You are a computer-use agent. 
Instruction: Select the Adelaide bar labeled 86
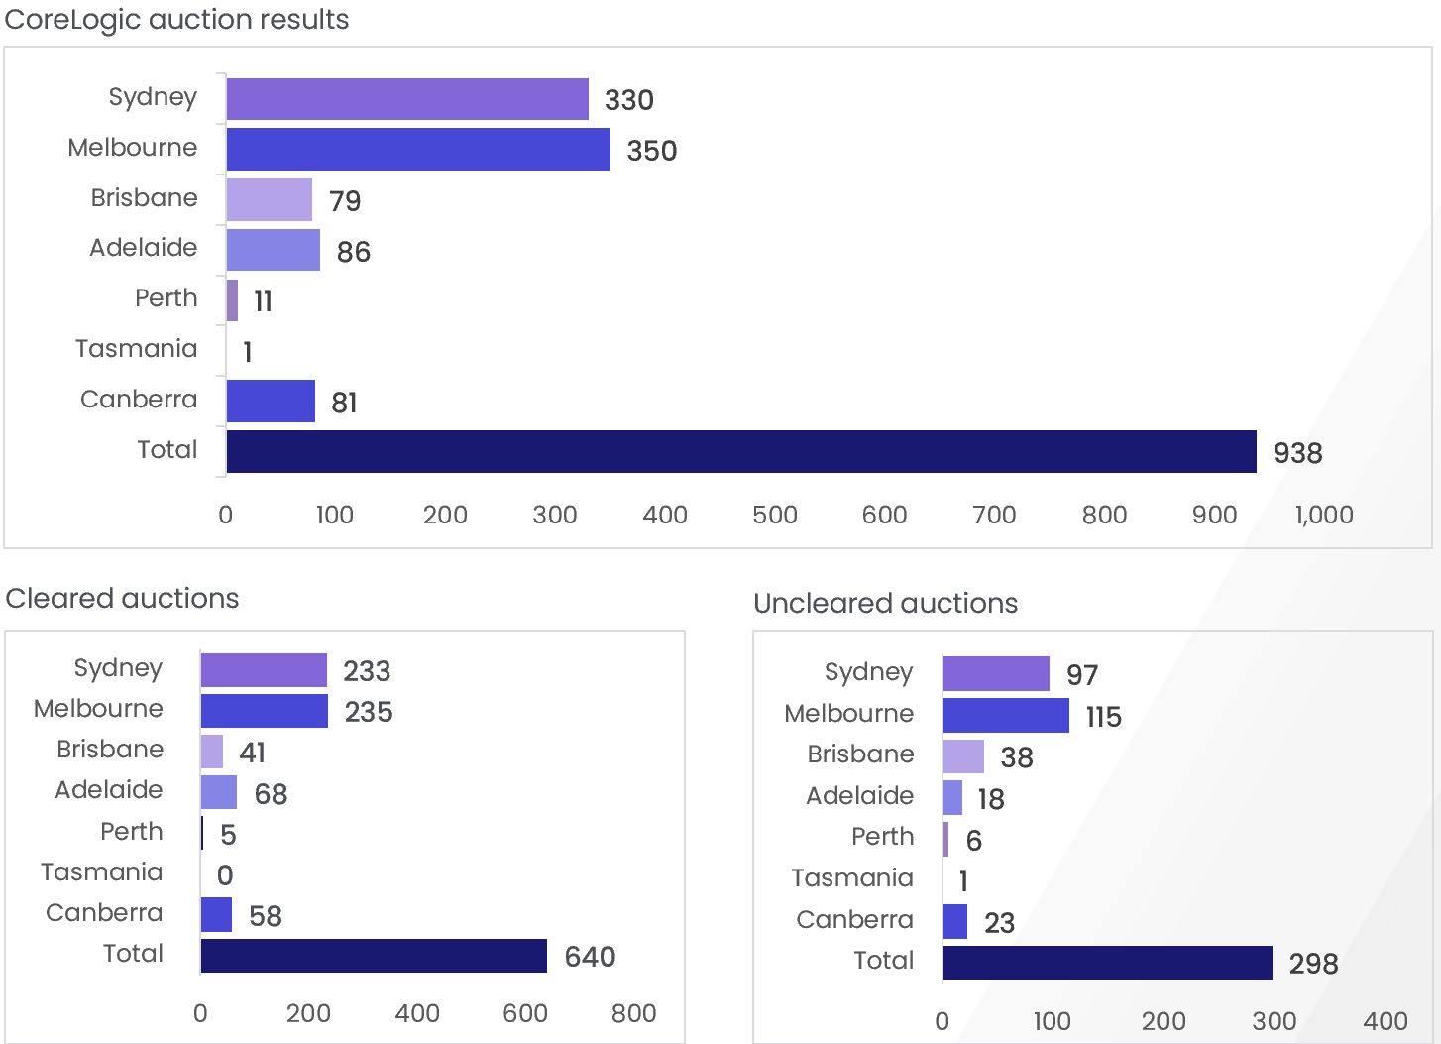[274, 250]
